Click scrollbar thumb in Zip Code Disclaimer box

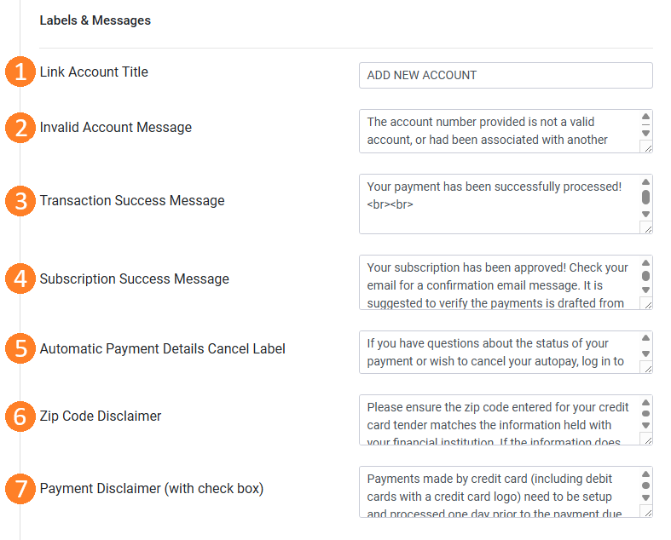pos(645,413)
